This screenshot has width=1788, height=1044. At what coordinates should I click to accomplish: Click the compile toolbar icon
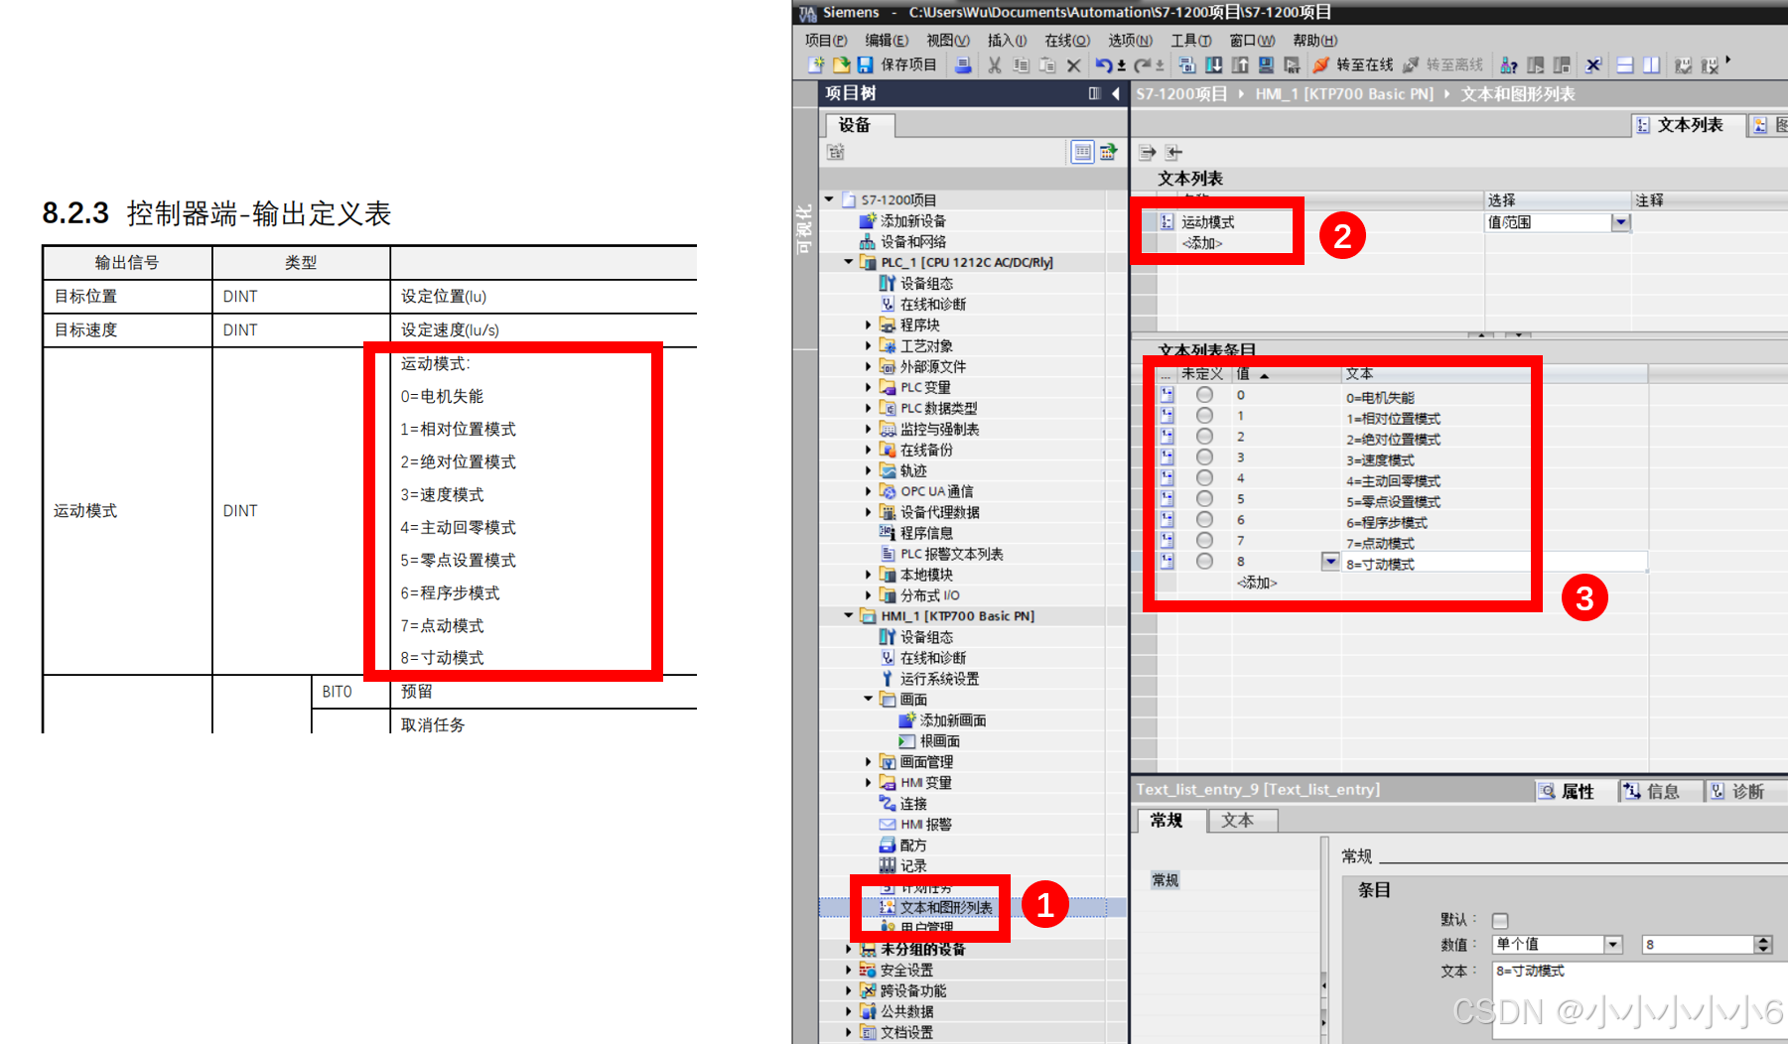[1186, 65]
